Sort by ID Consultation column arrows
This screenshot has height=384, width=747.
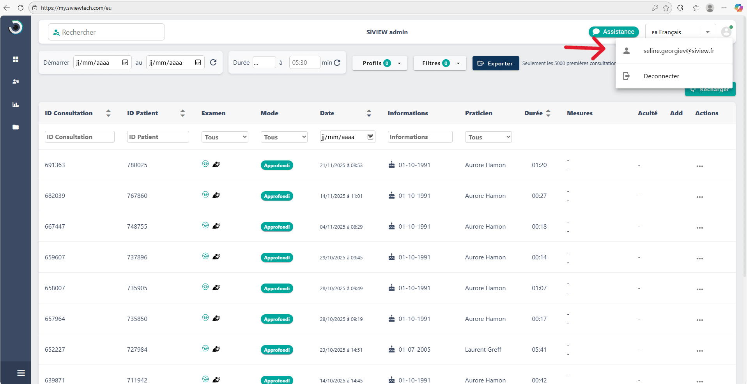[108, 113]
